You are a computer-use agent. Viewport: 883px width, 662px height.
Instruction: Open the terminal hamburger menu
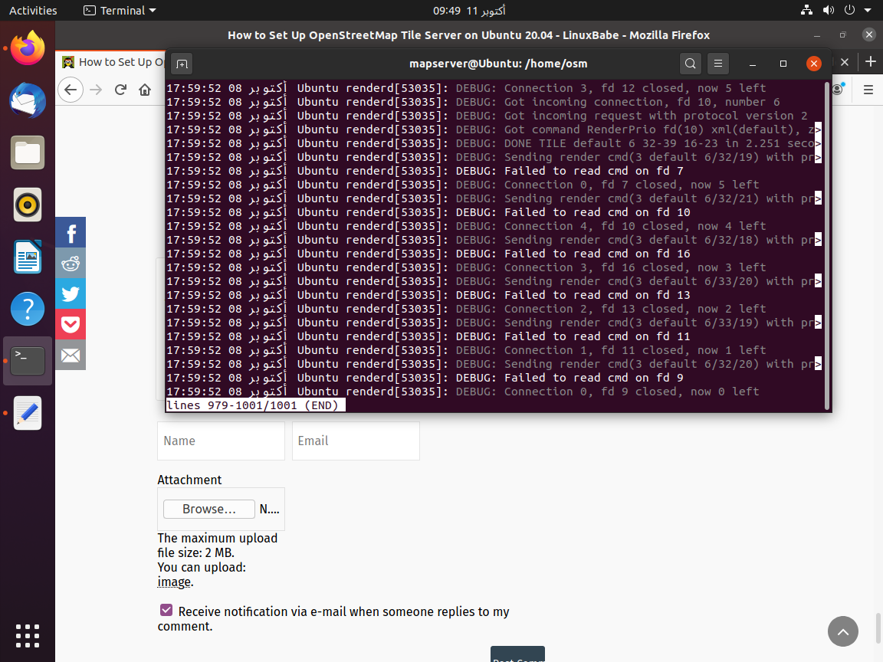(x=717, y=64)
